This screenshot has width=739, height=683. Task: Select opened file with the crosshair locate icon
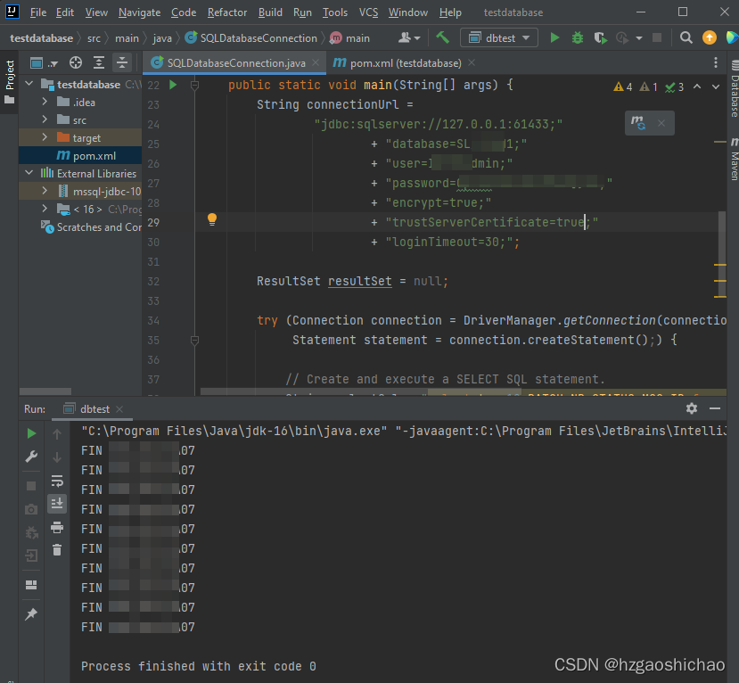coord(77,62)
